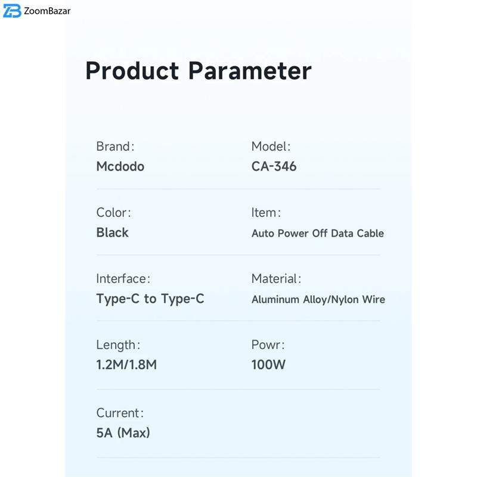Click the 100W power value

point(268,365)
